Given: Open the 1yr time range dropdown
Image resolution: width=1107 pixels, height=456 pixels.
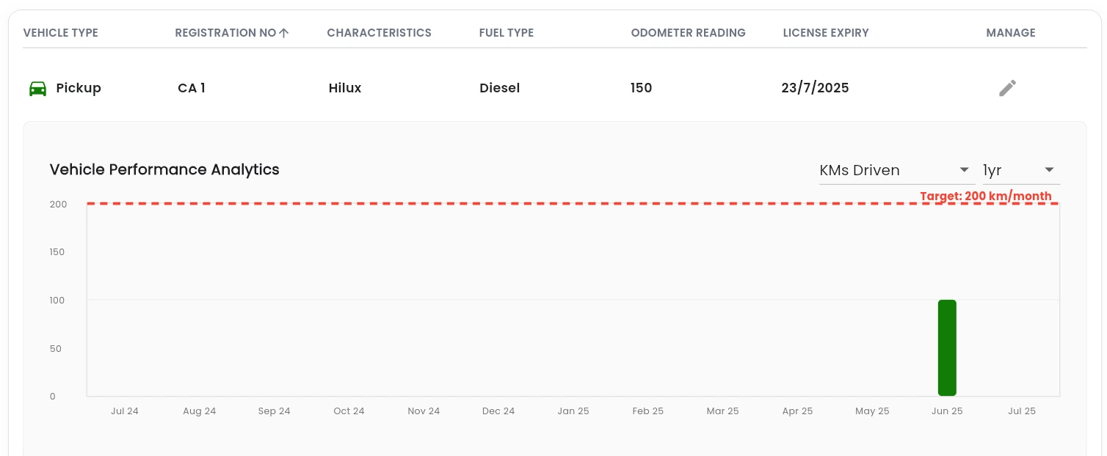Looking at the screenshot, I should (x=1021, y=170).
